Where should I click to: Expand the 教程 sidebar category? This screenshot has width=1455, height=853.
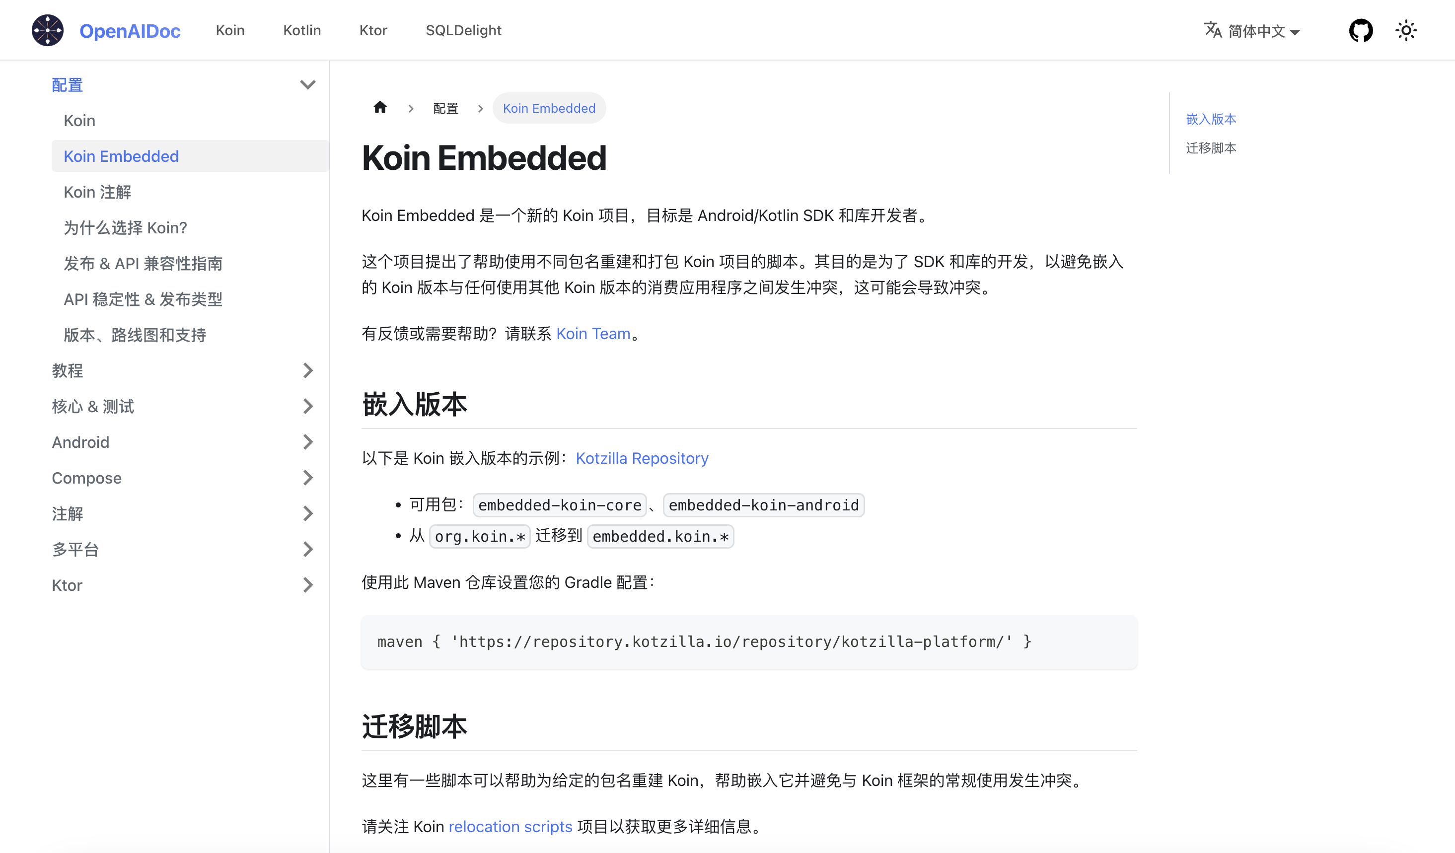click(308, 370)
